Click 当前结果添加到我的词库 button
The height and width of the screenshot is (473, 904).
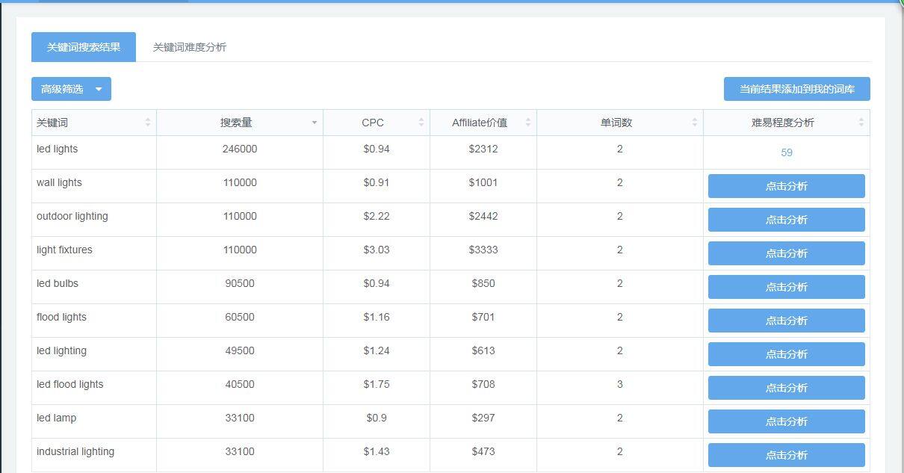click(x=796, y=89)
